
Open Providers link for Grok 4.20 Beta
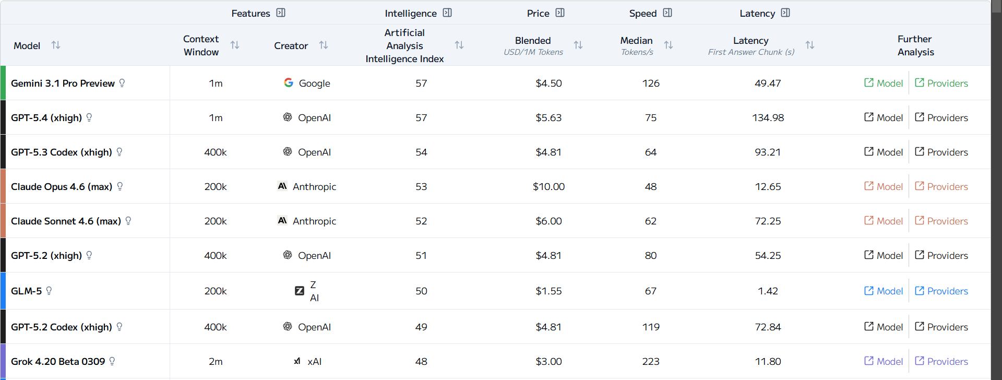click(941, 361)
